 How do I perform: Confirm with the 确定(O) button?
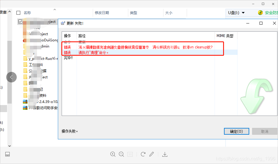pyautogui.click(x=237, y=131)
